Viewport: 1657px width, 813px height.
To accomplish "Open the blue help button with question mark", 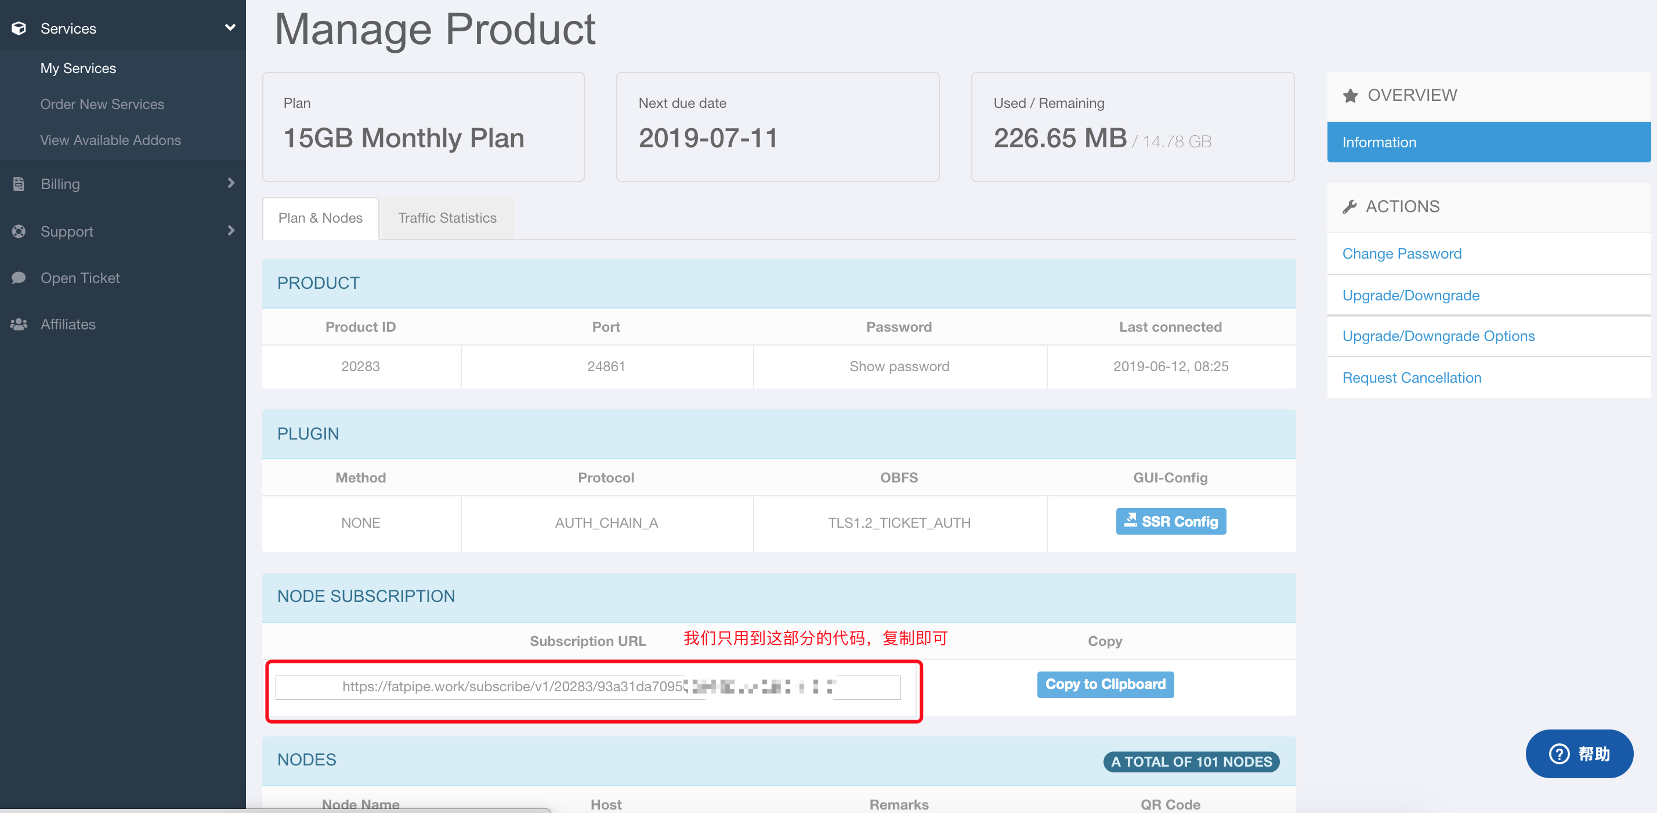I will tap(1579, 753).
